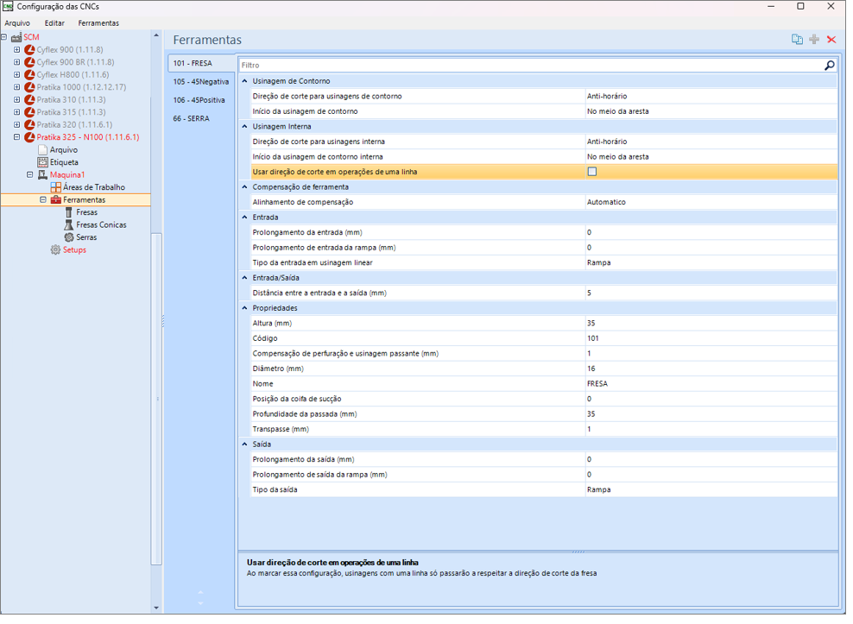Image resolution: width=853 pixels, height=624 pixels.
Task: Select the Pratika 320 (1.11.6.1) tree label
Action: coord(75,126)
